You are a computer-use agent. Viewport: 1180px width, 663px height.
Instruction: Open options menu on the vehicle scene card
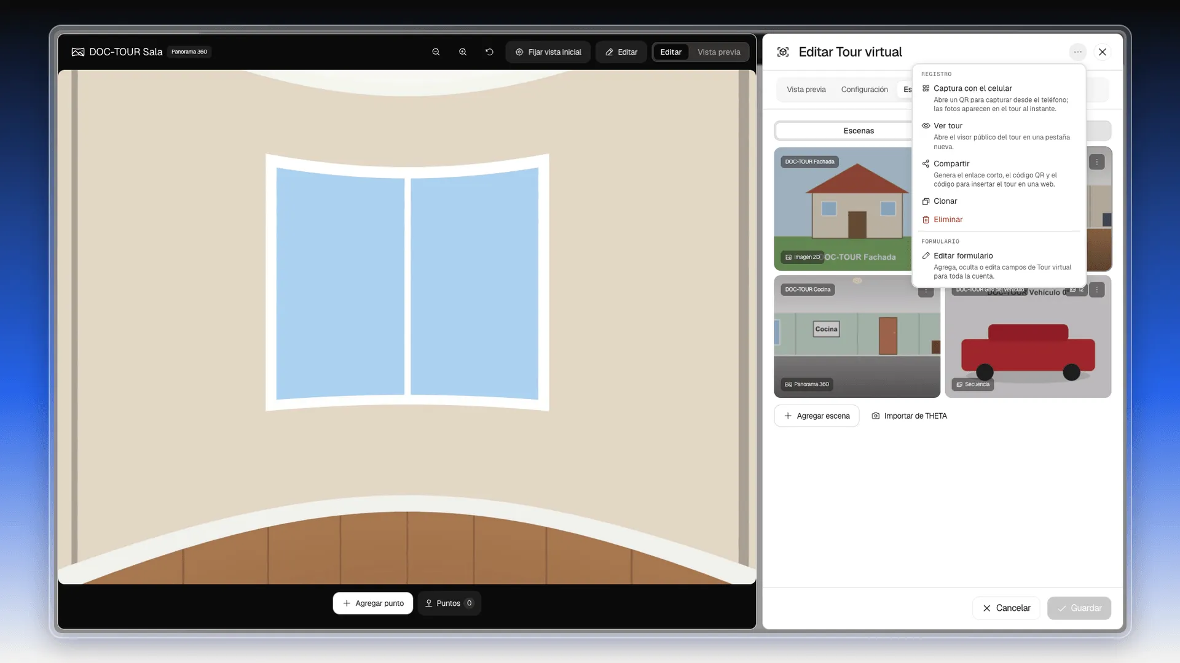click(1097, 290)
